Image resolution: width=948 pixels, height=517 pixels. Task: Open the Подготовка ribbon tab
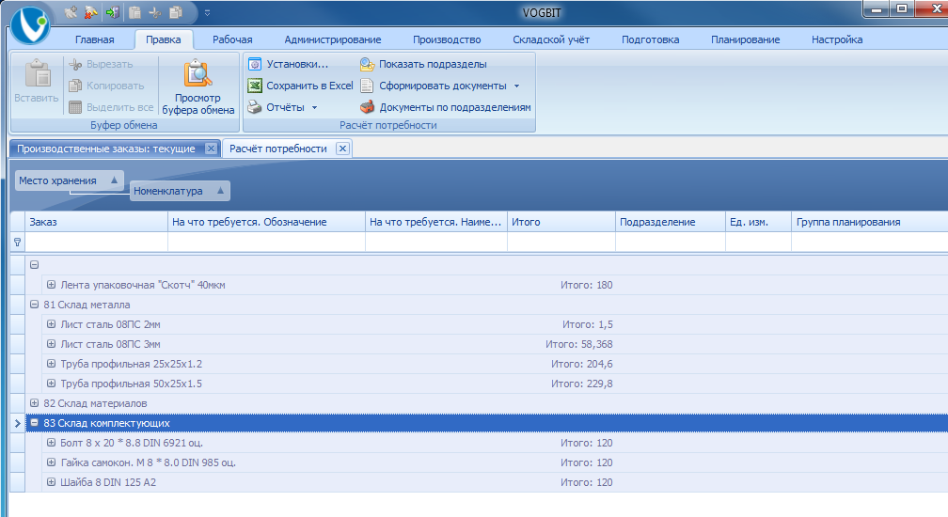650,39
